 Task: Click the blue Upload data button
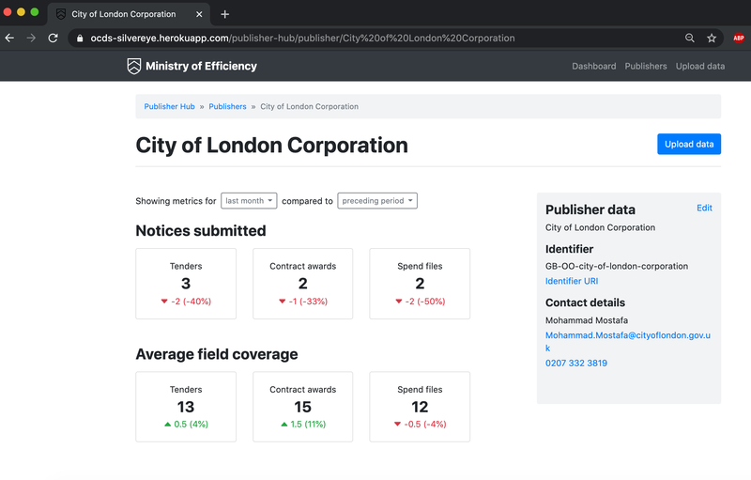pos(689,145)
